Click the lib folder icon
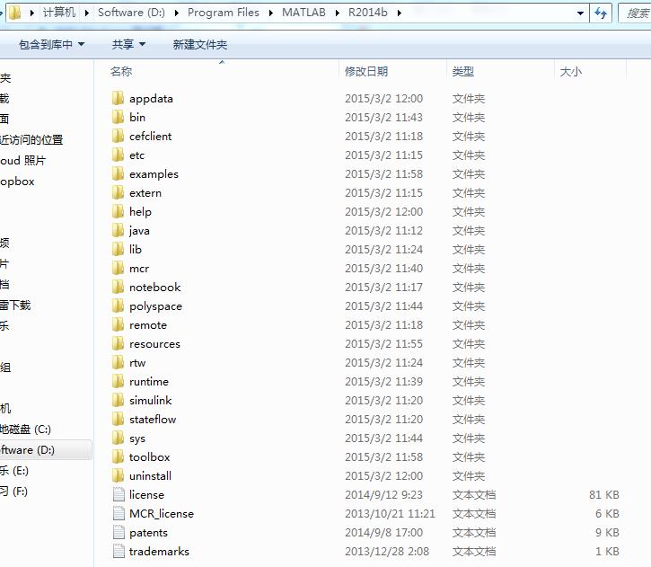Image resolution: width=651 pixels, height=567 pixels. [x=119, y=249]
